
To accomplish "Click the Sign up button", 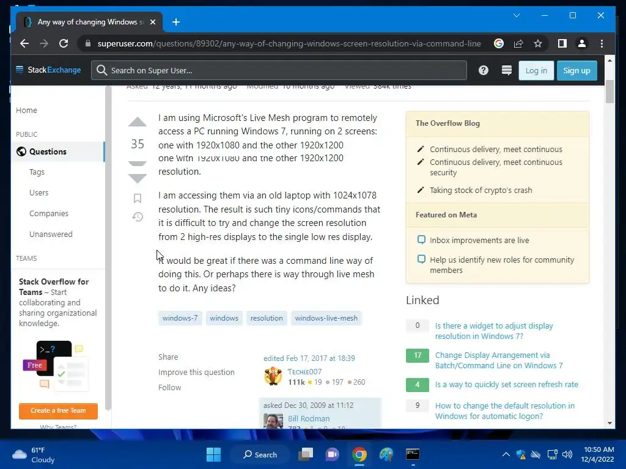I will click(576, 71).
